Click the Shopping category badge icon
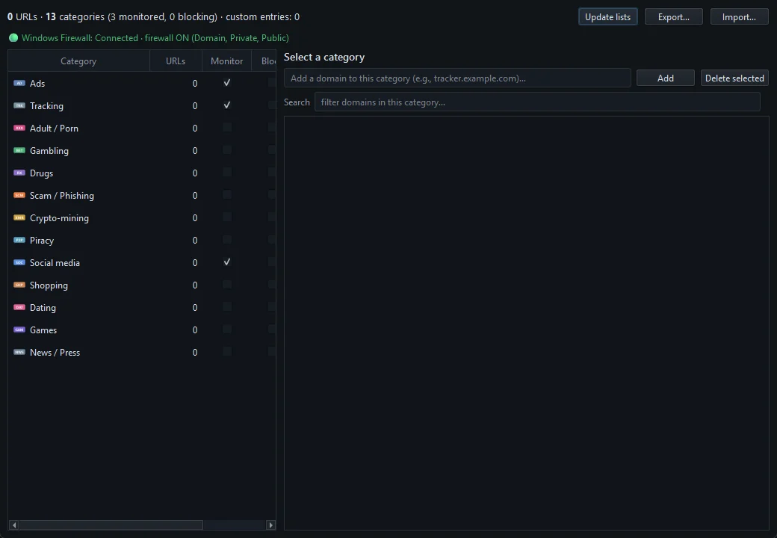This screenshot has height=538, width=777. click(19, 285)
